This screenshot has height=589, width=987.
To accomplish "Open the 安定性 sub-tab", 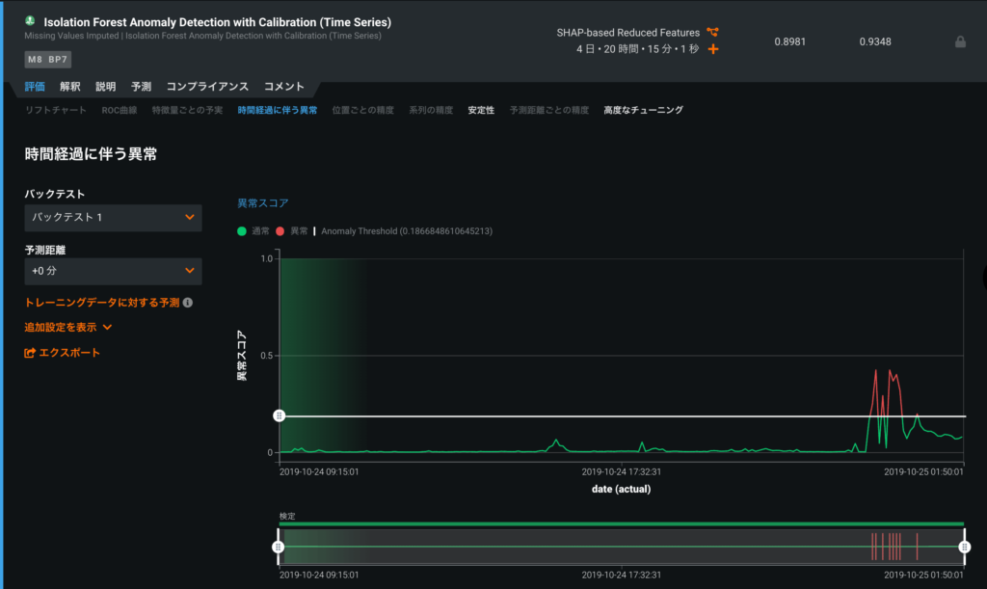I will pos(481,111).
